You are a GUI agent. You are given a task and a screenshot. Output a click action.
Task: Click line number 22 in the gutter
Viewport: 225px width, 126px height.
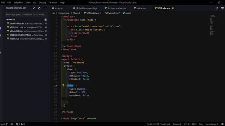pos(56,85)
